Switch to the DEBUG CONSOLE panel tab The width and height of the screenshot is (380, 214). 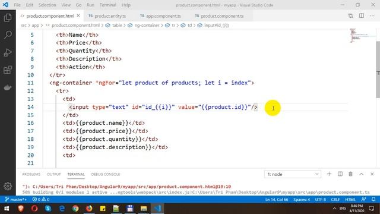(x=106, y=174)
